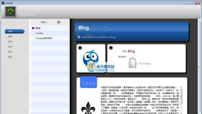Add a new entry with plus button
Screen dimensions: 202x114
pos(59,22)
